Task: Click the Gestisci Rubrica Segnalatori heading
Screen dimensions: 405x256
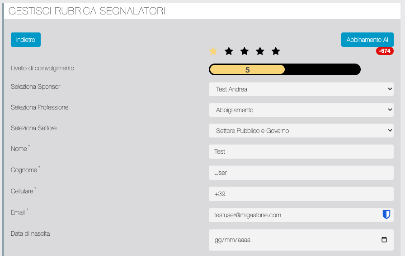Action: click(87, 11)
